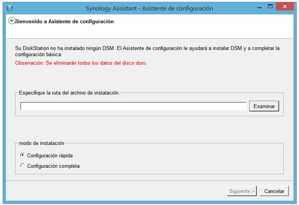This screenshot has width=299, height=205.
Task: Click the red Observación warning text
Action: pos(81,63)
